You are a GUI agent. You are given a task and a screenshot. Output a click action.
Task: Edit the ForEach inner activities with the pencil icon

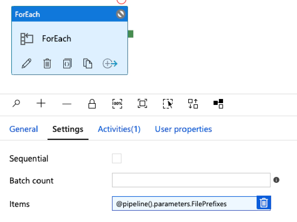point(27,63)
